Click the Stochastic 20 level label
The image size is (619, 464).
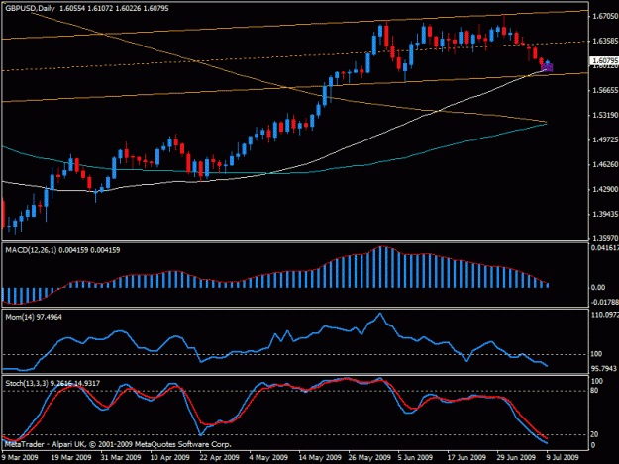pyautogui.click(x=594, y=434)
